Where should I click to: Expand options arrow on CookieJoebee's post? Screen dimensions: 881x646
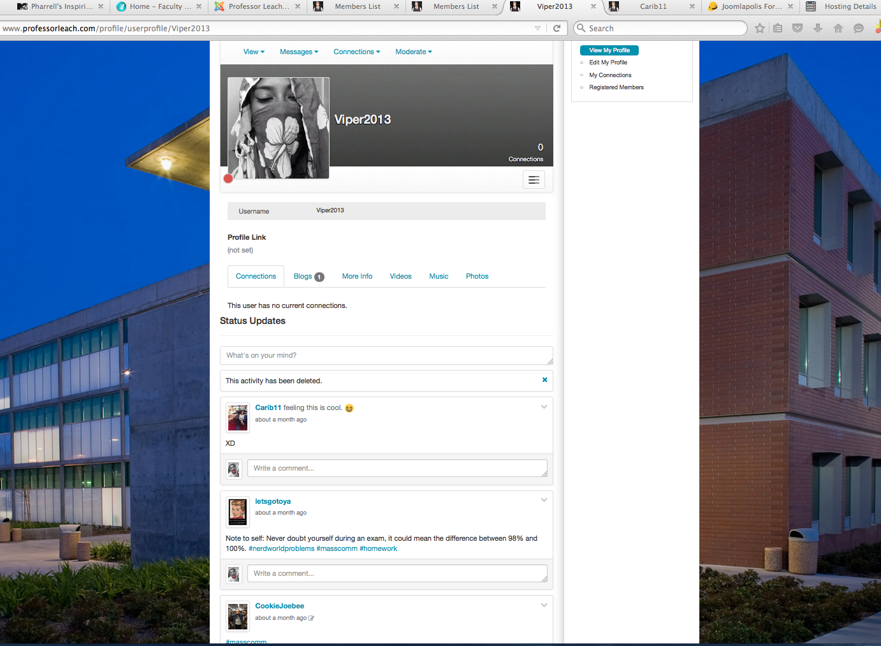544,605
